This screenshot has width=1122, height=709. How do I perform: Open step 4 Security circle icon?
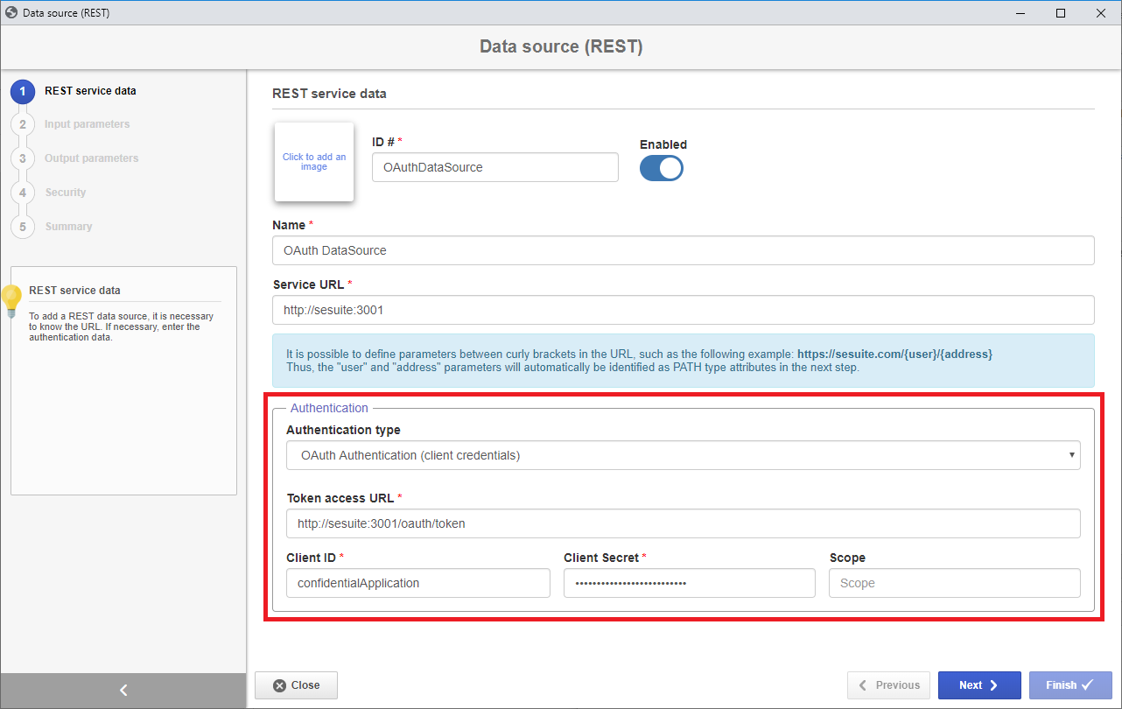click(23, 193)
